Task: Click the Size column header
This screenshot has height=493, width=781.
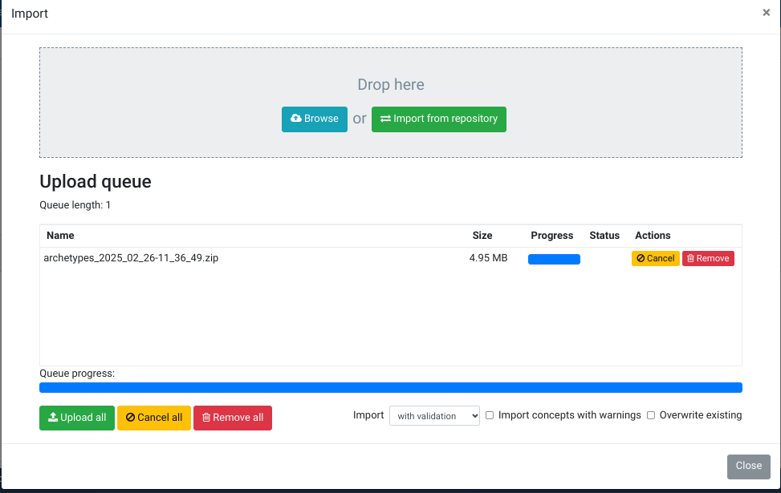Action: [x=482, y=236]
